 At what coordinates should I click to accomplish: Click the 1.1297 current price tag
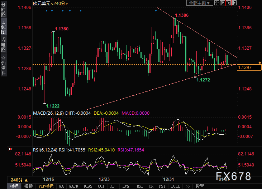[249, 68]
